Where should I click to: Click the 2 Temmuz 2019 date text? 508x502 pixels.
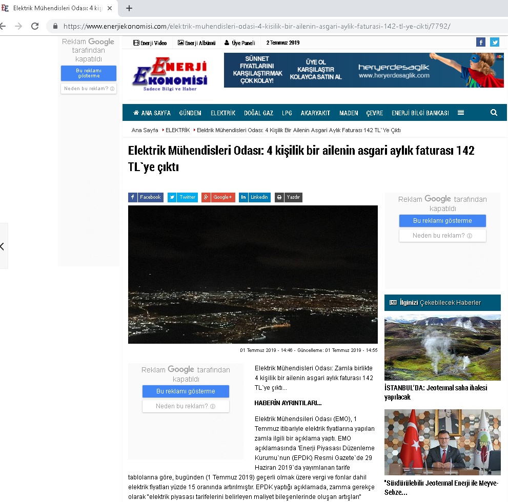point(283,43)
